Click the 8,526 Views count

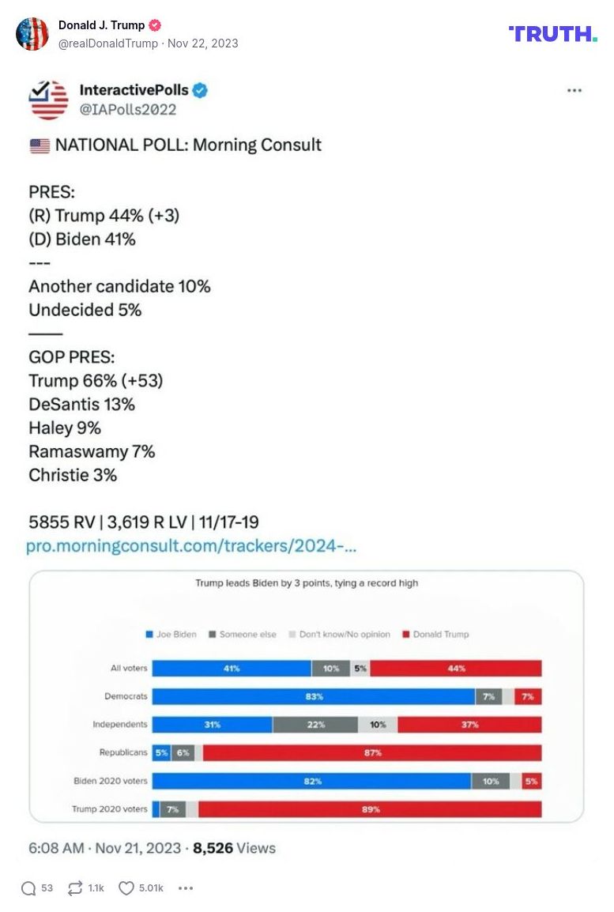pyautogui.click(x=234, y=848)
